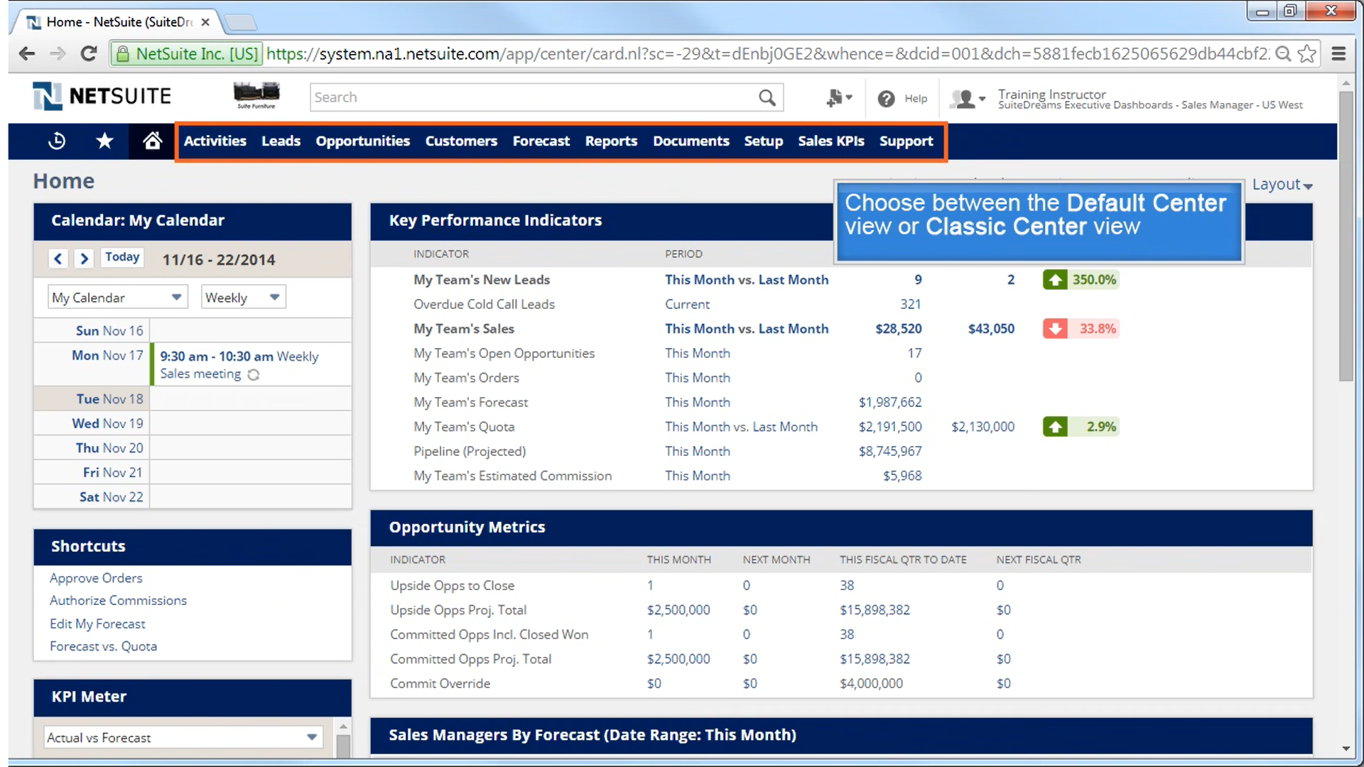Open the Forecast menu
The image size is (1364, 767).
pyautogui.click(x=541, y=141)
